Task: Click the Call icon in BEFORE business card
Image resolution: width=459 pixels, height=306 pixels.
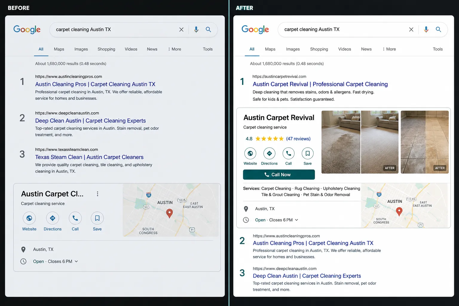Action: [75, 218]
